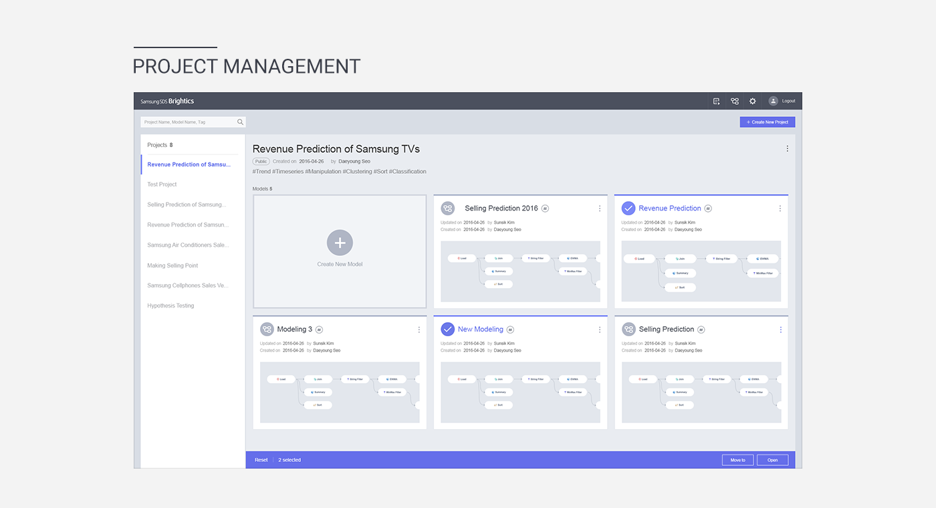
Task: Click the plus icon to create new model
Action: [x=340, y=243]
